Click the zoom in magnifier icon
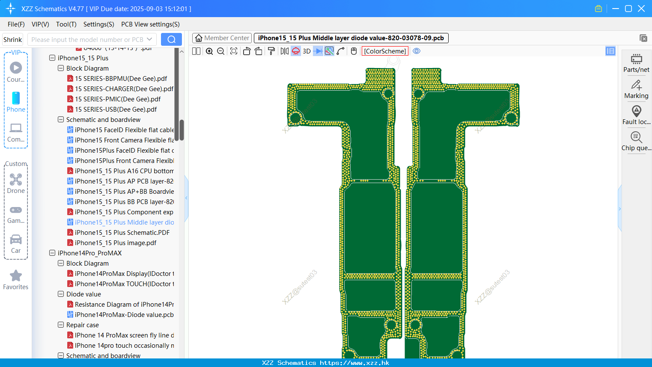Screen dimensions: 652x367 click(209, 51)
